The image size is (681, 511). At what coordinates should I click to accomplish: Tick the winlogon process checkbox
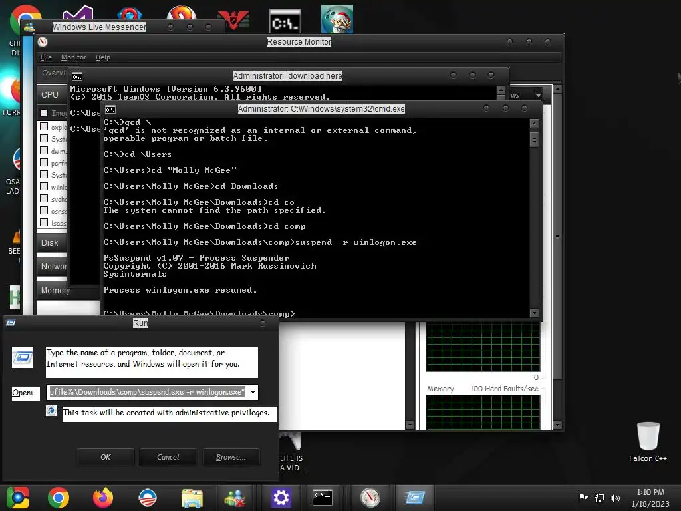(x=44, y=186)
